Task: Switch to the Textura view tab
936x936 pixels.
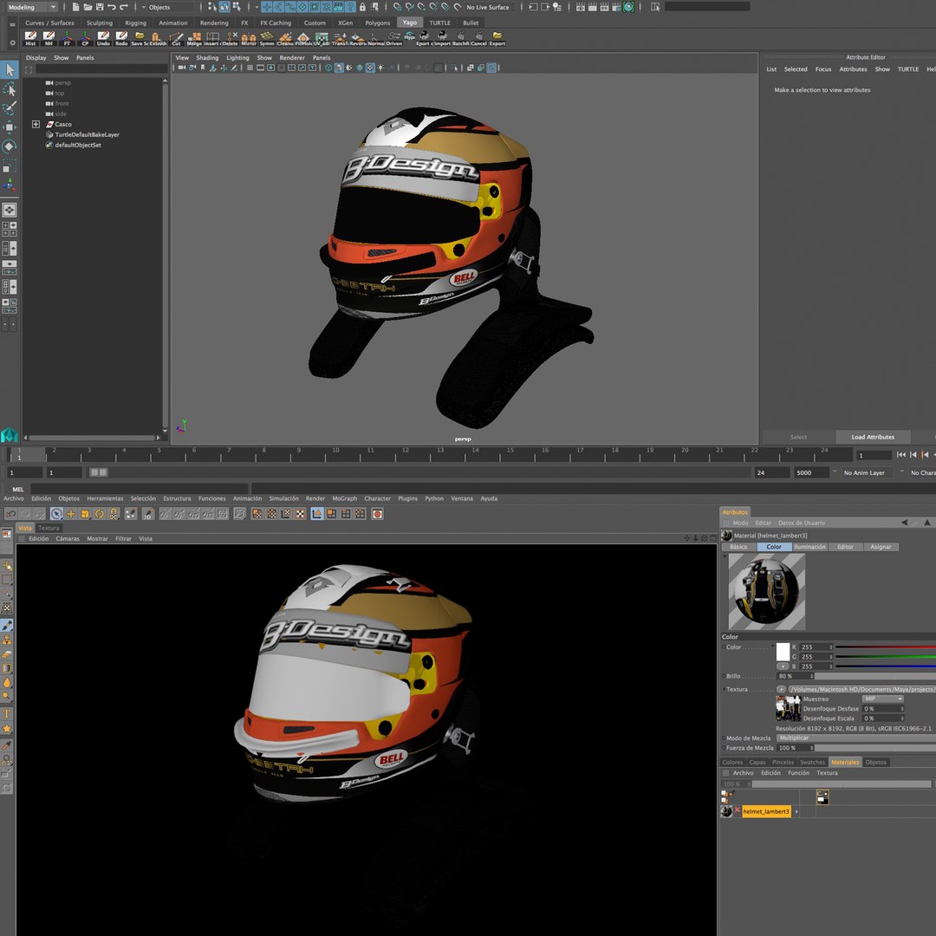Action: [x=49, y=529]
